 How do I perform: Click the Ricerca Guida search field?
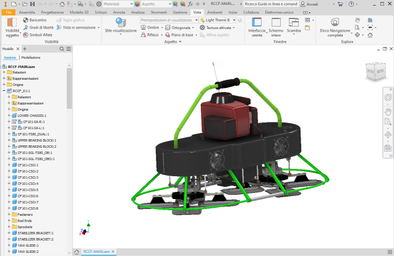tap(270, 4)
